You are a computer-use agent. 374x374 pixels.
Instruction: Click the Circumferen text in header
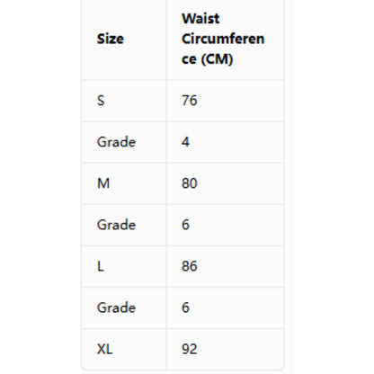pos(223,39)
